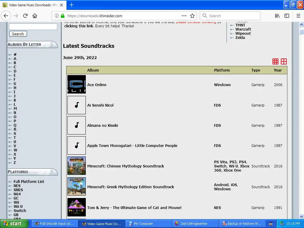Open Minecraft Greek Mythology cover thumbnail
The width and height of the screenshot is (304, 228).
click(77, 186)
